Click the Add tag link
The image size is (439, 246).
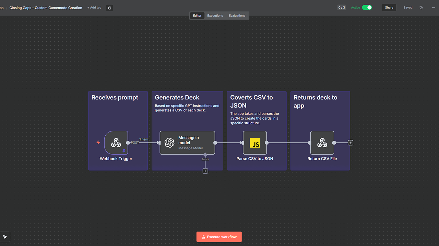94,8
